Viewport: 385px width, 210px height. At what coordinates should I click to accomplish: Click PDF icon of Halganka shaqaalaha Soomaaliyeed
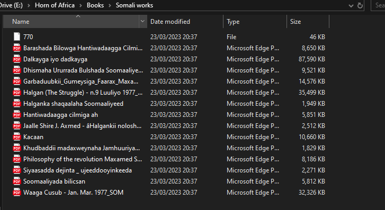[x=17, y=103]
